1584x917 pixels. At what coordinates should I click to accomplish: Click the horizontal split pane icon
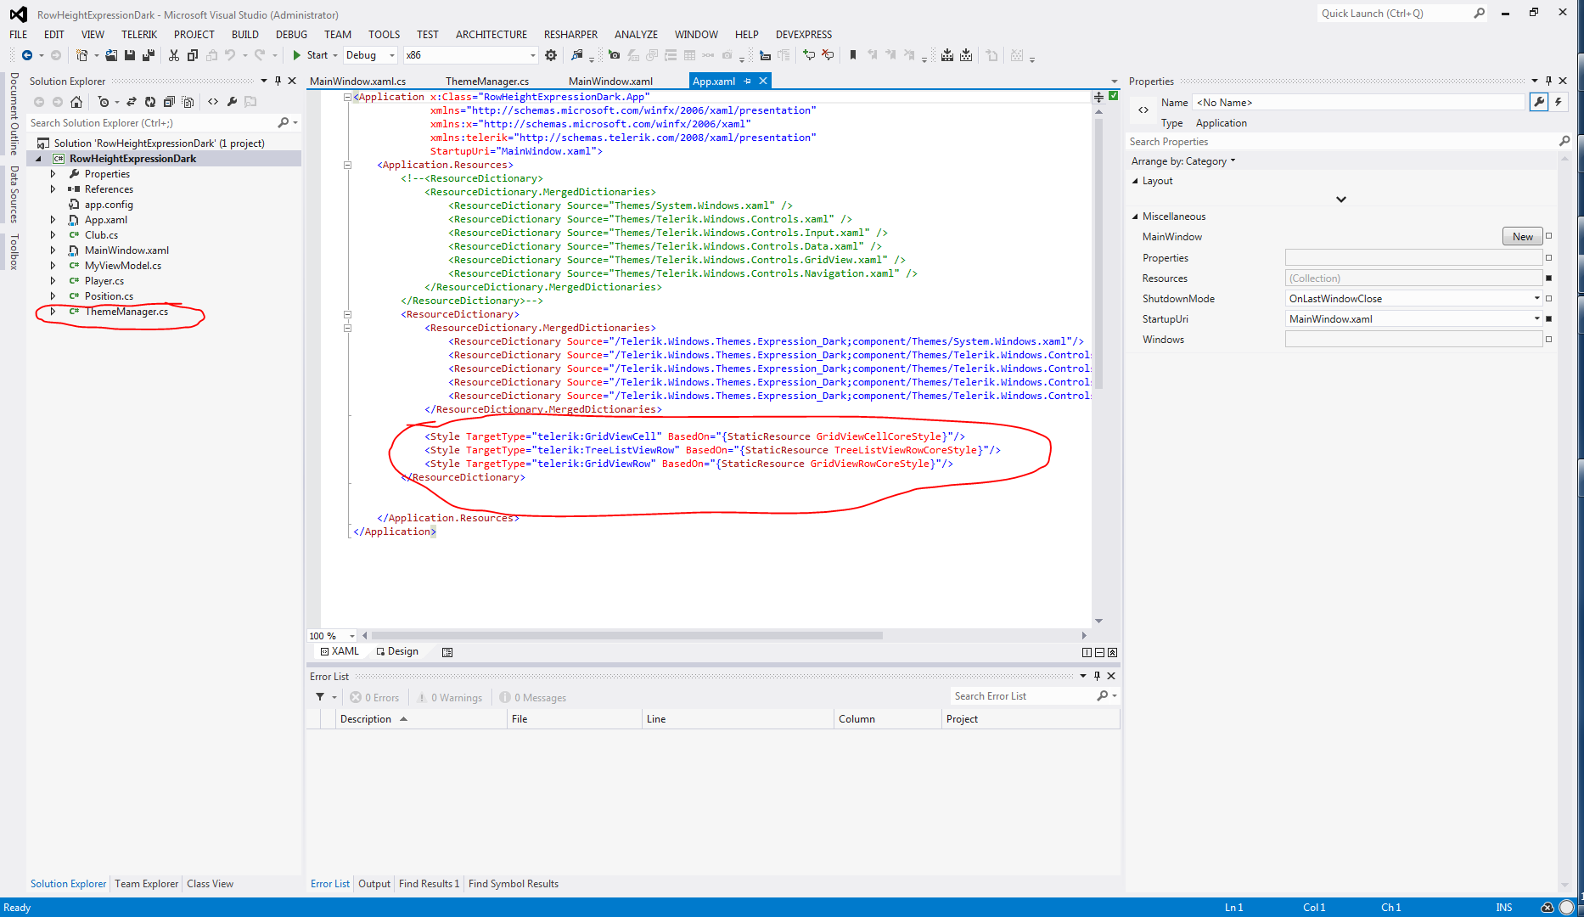point(1099,652)
